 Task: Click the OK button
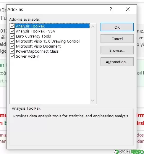coord(117,27)
